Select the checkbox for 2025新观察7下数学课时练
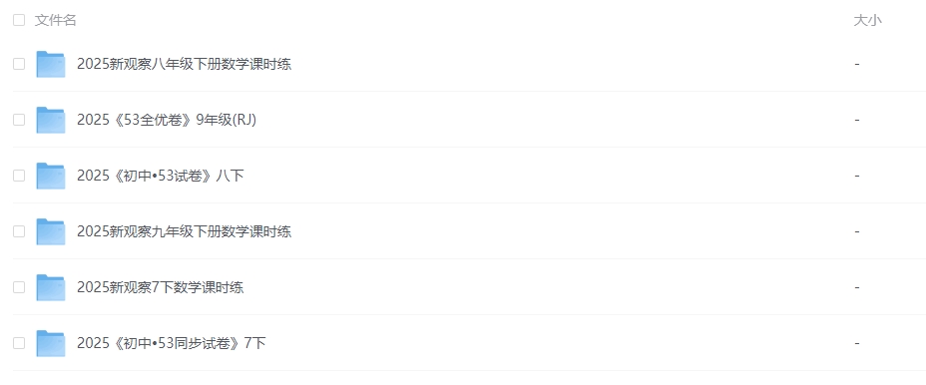926x385 pixels. click(x=19, y=287)
